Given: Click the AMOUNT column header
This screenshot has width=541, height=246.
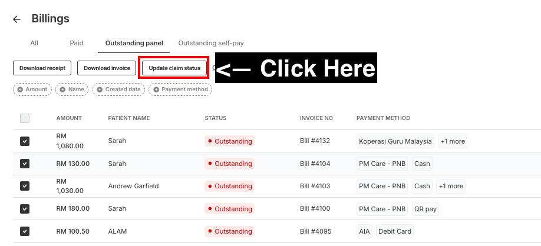Looking at the screenshot, I should tap(69, 118).
